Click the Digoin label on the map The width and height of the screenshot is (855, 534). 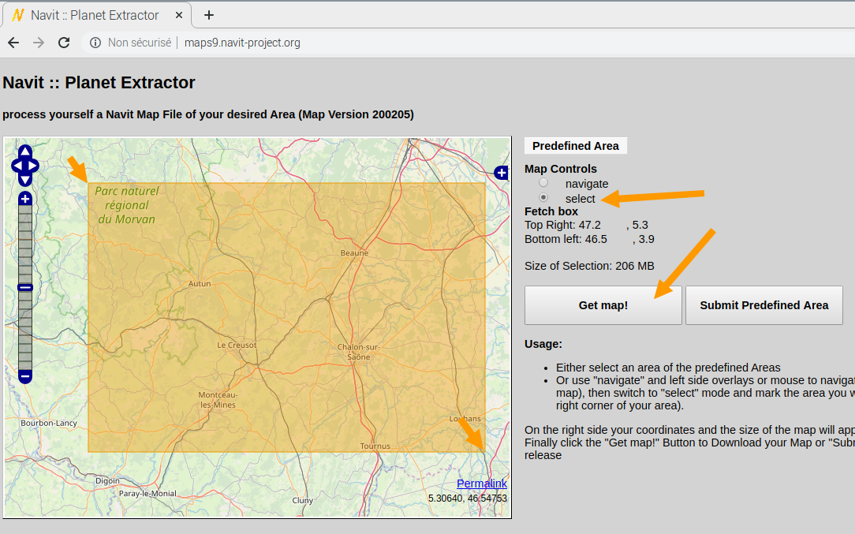[x=107, y=480]
